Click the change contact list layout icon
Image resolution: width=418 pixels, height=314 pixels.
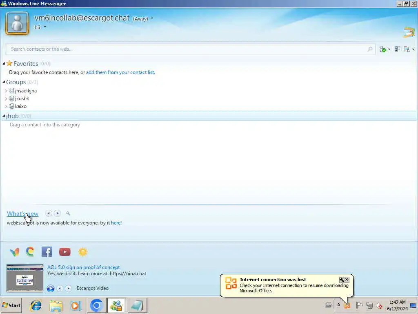pos(397,49)
